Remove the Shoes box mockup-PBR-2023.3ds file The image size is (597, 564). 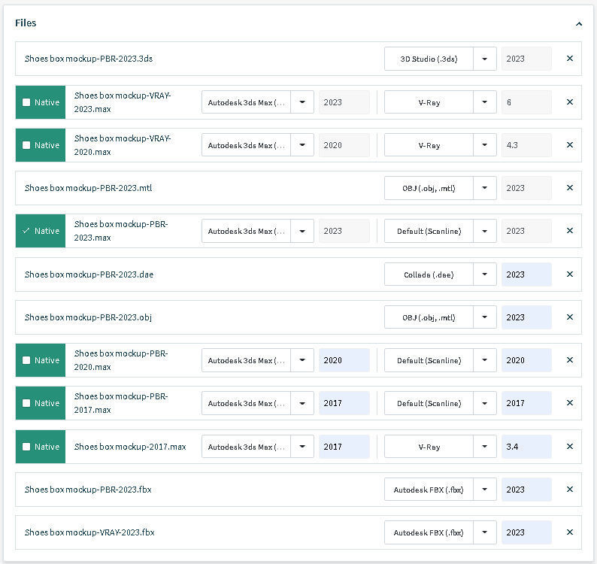(x=569, y=59)
